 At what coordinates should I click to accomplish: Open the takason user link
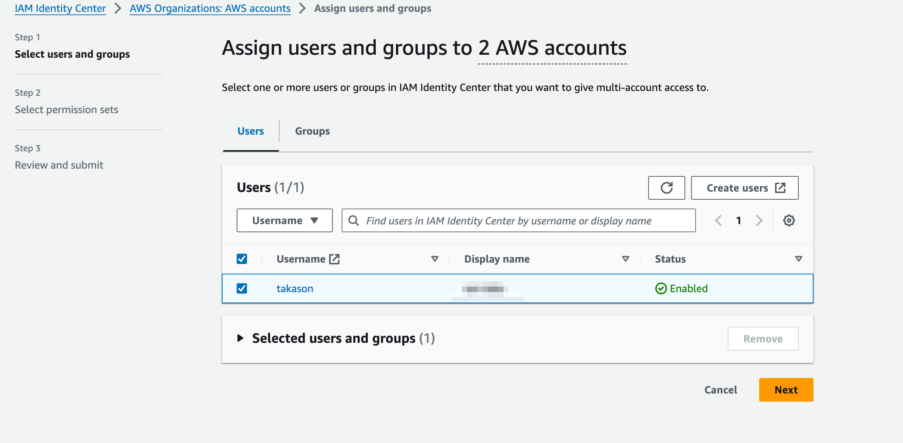(x=295, y=288)
